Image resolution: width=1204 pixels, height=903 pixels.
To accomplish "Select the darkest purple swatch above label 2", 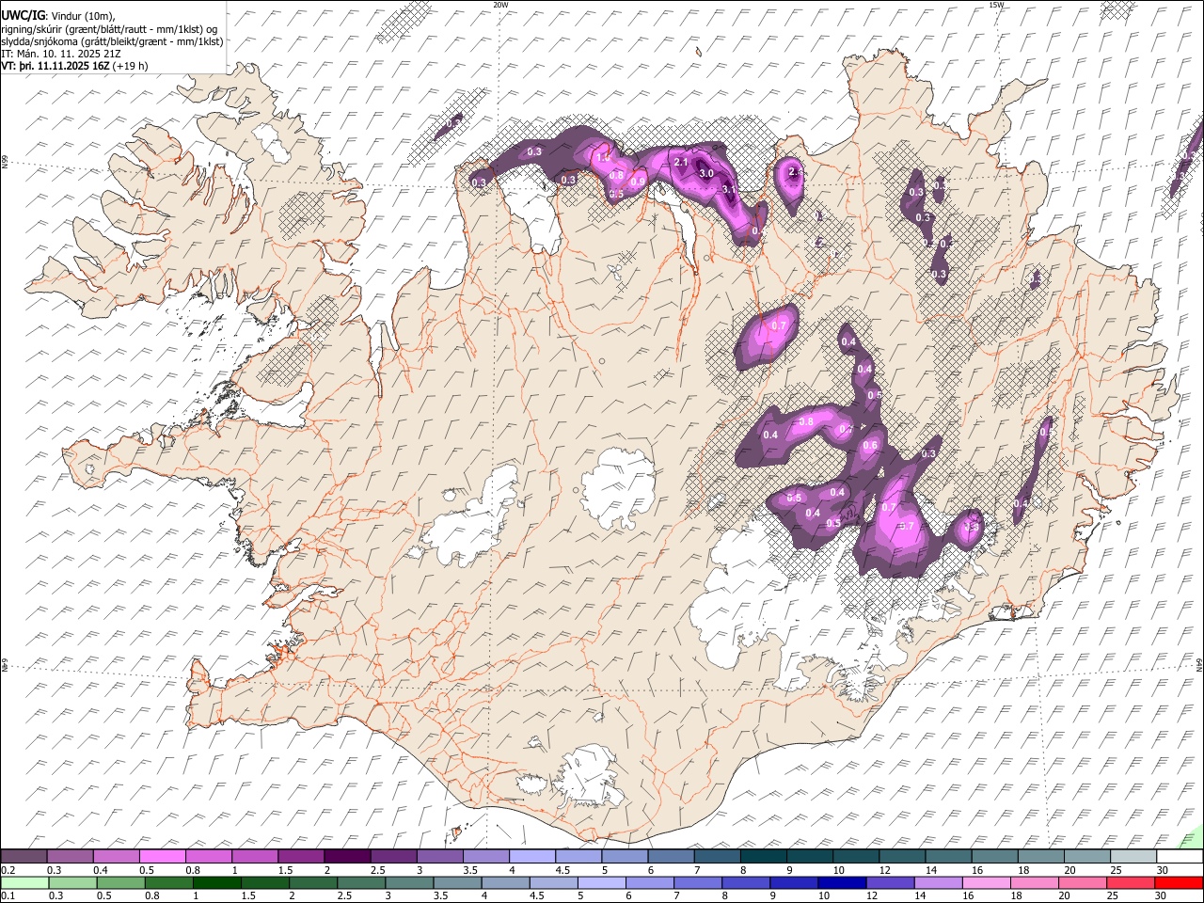I will pyautogui.click(x=347, y=856).
